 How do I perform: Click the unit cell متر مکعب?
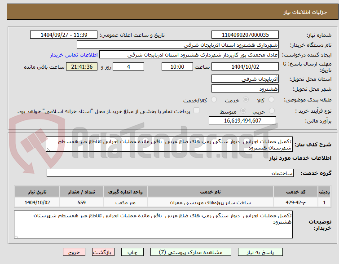(x=125, y=202)
